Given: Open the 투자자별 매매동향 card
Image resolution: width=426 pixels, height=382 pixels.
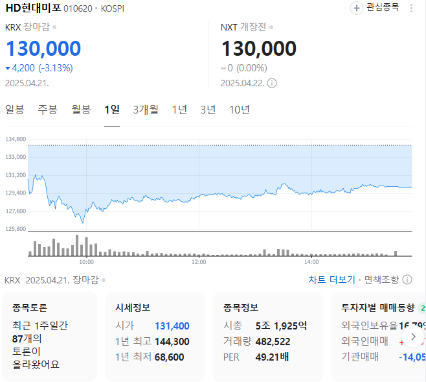Looking at the screenshot, I should (378, 337).
